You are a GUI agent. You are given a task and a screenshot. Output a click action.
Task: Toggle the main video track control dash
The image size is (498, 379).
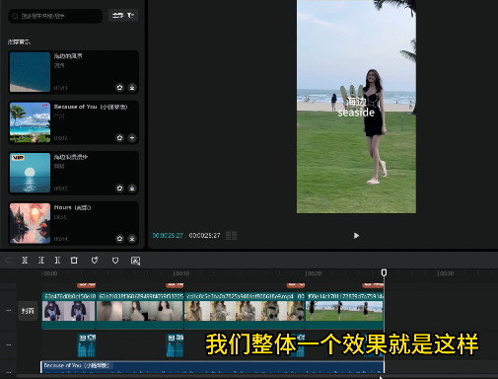pos(9,311)
